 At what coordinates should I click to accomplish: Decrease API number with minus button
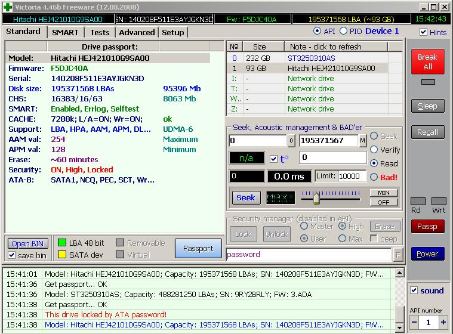coord(414,322)
